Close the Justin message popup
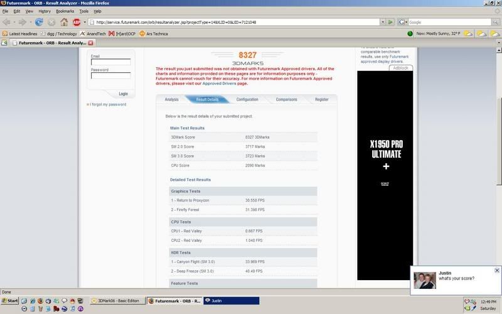This screenshot has width=502, height=314. 497,271
